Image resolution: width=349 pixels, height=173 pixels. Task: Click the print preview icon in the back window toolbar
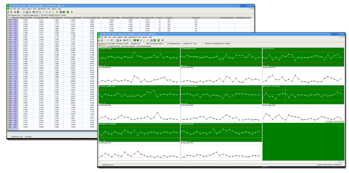[27, 12]
